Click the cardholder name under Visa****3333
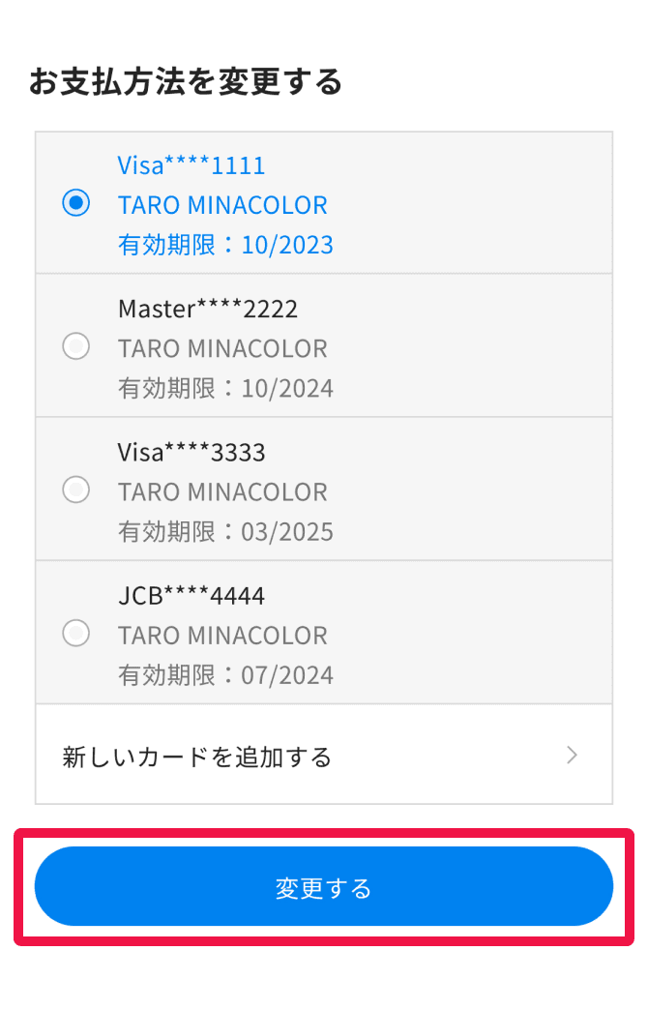Image resolution: width=648 pixels, height=1010 pixels. click(222, 491)
